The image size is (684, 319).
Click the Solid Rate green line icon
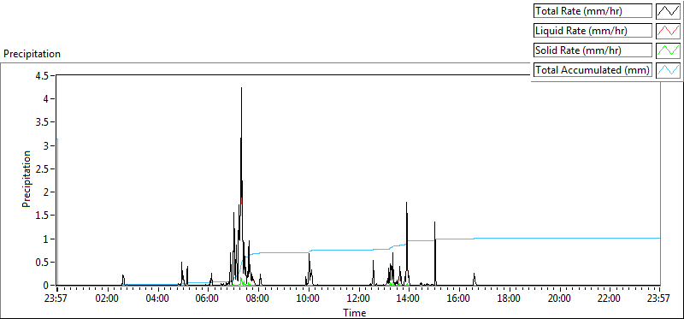669,50
